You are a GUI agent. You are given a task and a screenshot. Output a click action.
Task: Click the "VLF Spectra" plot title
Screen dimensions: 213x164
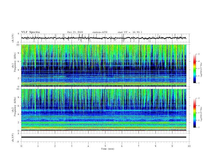30,32
